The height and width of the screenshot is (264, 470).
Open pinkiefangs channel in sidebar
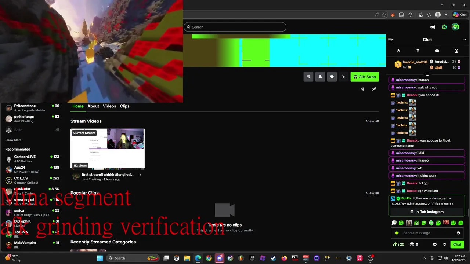(x=32, y=119)
